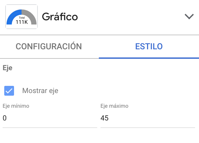Click the underline of the Eje mínimo field
Viewport: 199px width, 143px height.
coord(50,127)
